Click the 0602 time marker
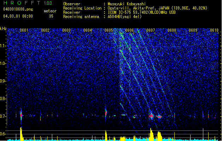 [45, 30]
